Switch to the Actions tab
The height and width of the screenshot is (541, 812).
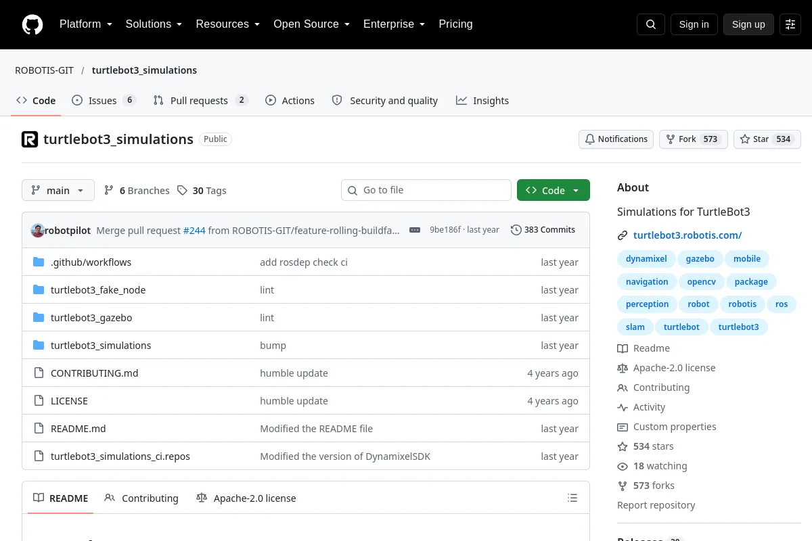tap(290, 100)
